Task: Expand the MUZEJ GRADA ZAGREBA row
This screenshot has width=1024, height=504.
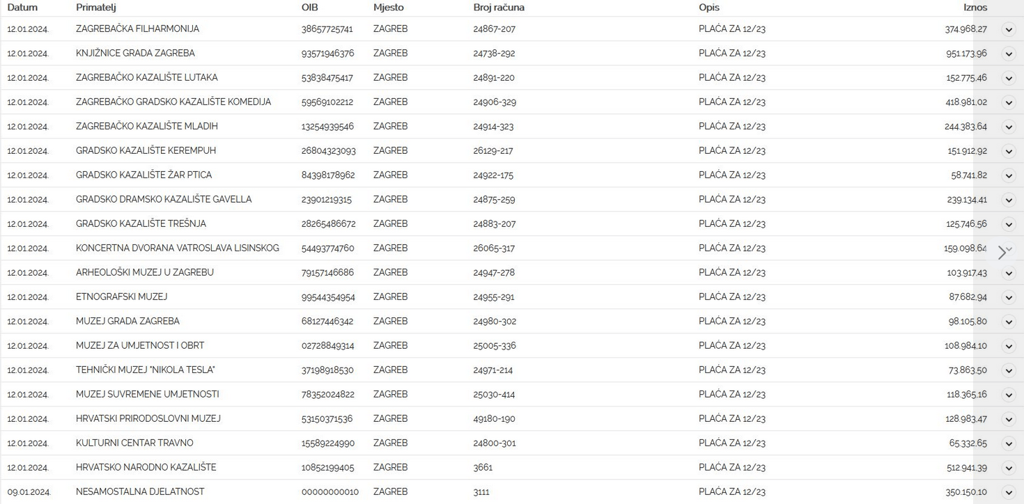Action: (x=1008, y=322)
